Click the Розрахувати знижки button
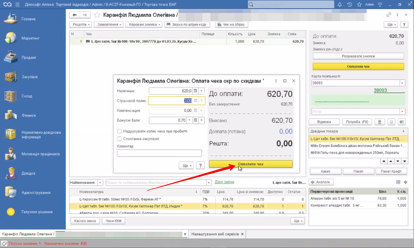414x248 pixels. point(358,56)
